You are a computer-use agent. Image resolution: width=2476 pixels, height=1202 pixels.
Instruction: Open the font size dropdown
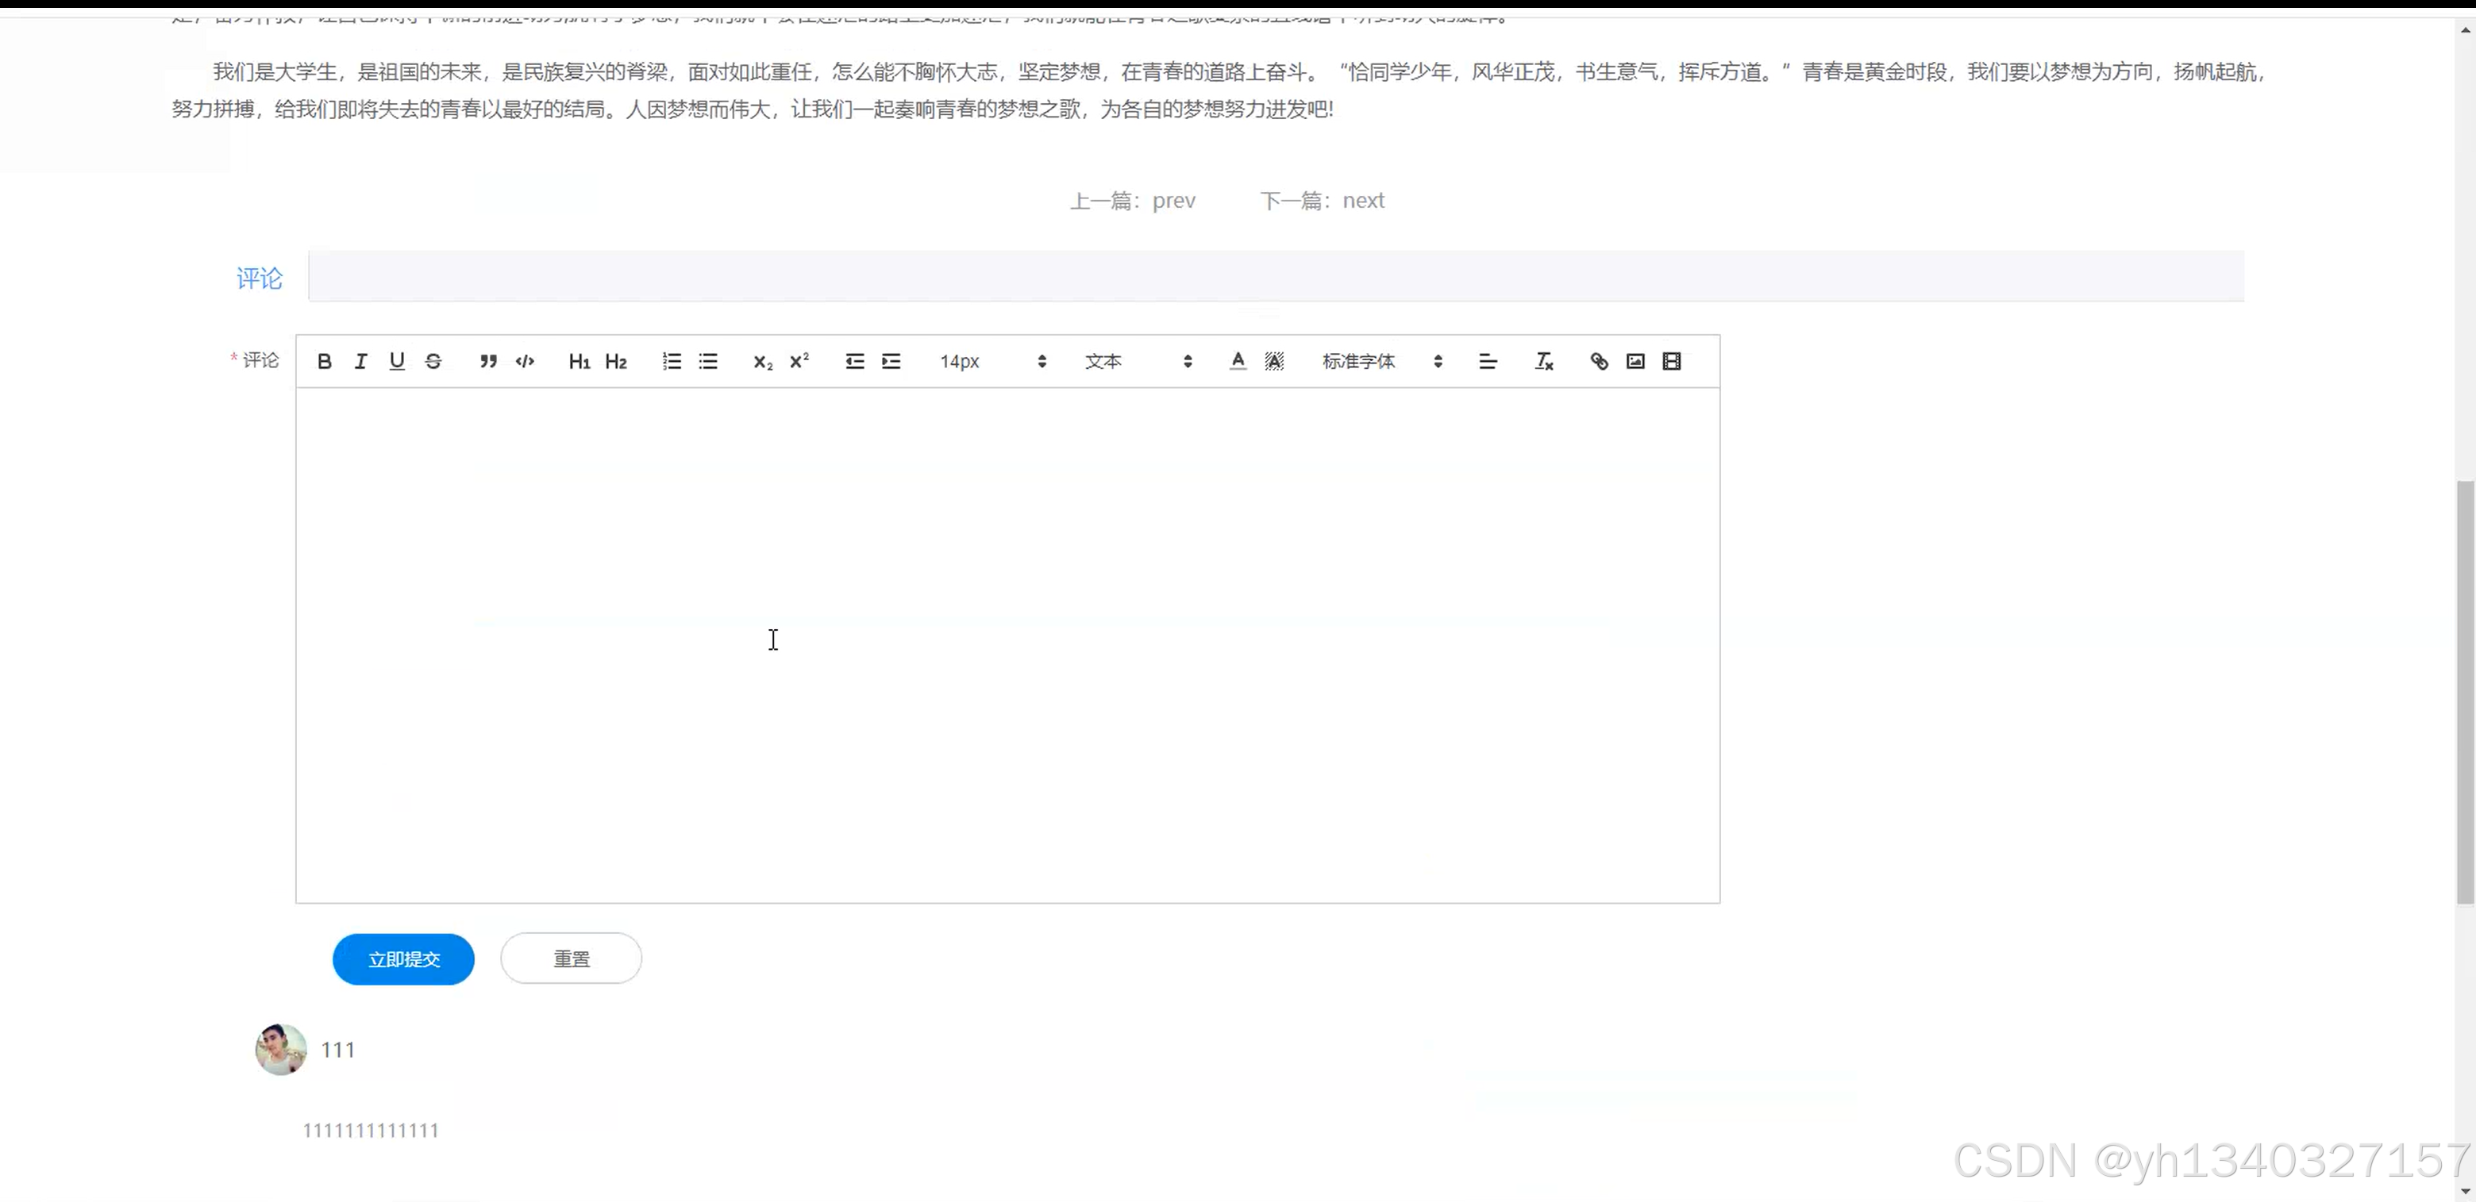tap(990, 361)
